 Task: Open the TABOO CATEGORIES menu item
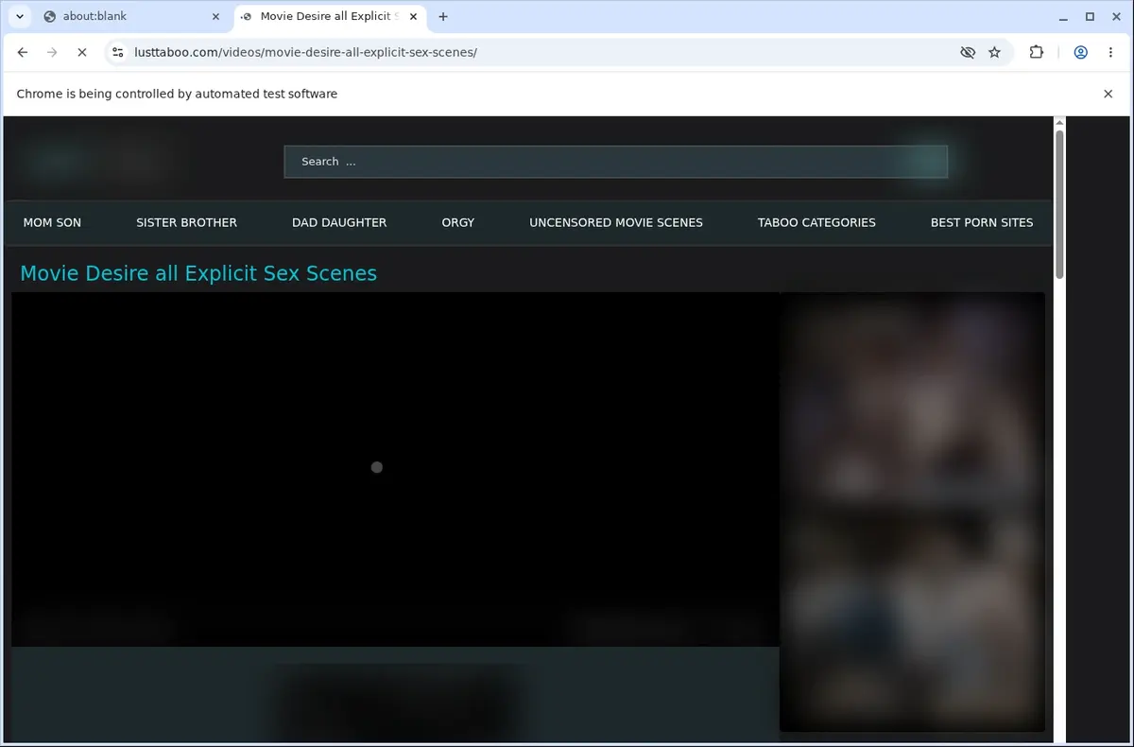pos(816,223)
